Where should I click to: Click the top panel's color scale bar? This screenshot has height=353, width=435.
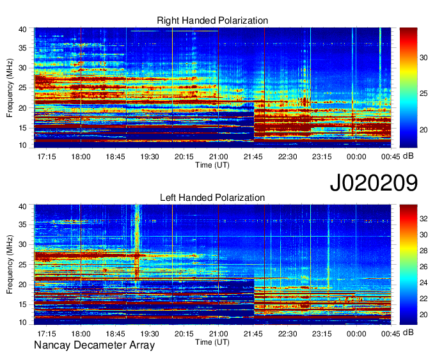tap(408, 88)
